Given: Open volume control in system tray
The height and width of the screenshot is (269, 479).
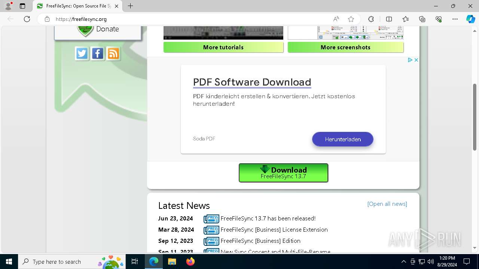Looking at the screenshot, I should click(x=431, y=262).
